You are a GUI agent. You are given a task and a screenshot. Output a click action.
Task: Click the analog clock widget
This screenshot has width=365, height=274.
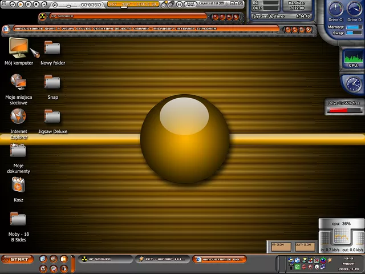click(353, 84)
